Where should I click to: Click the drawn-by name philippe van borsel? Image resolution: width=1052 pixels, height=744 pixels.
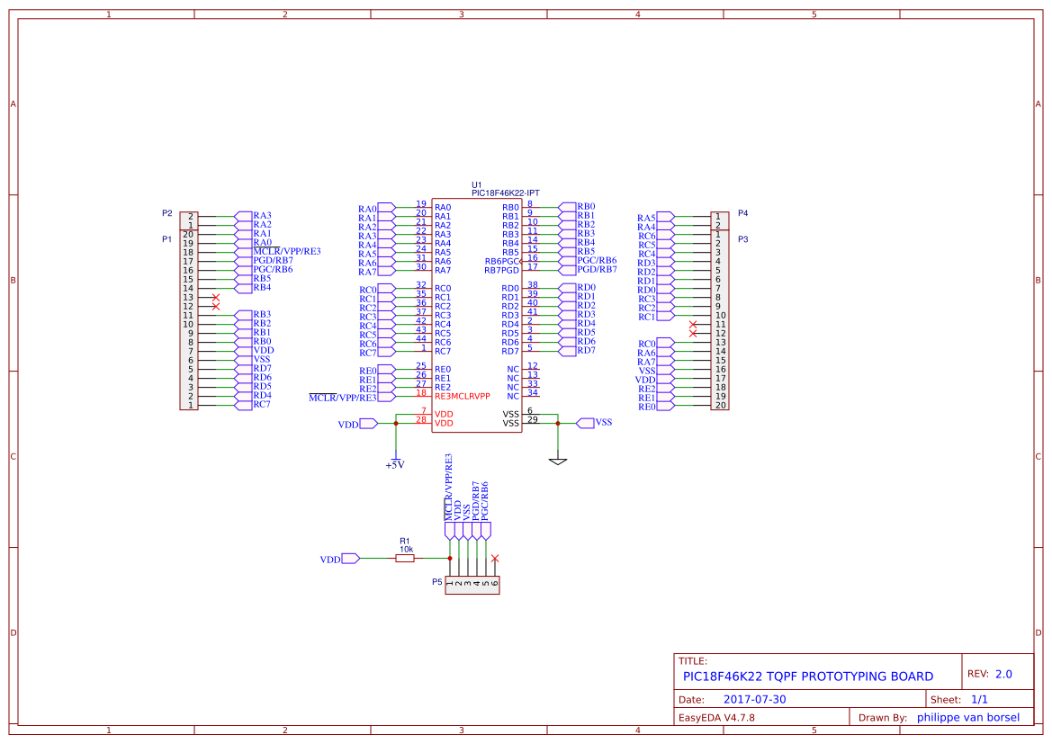[968, 717]
